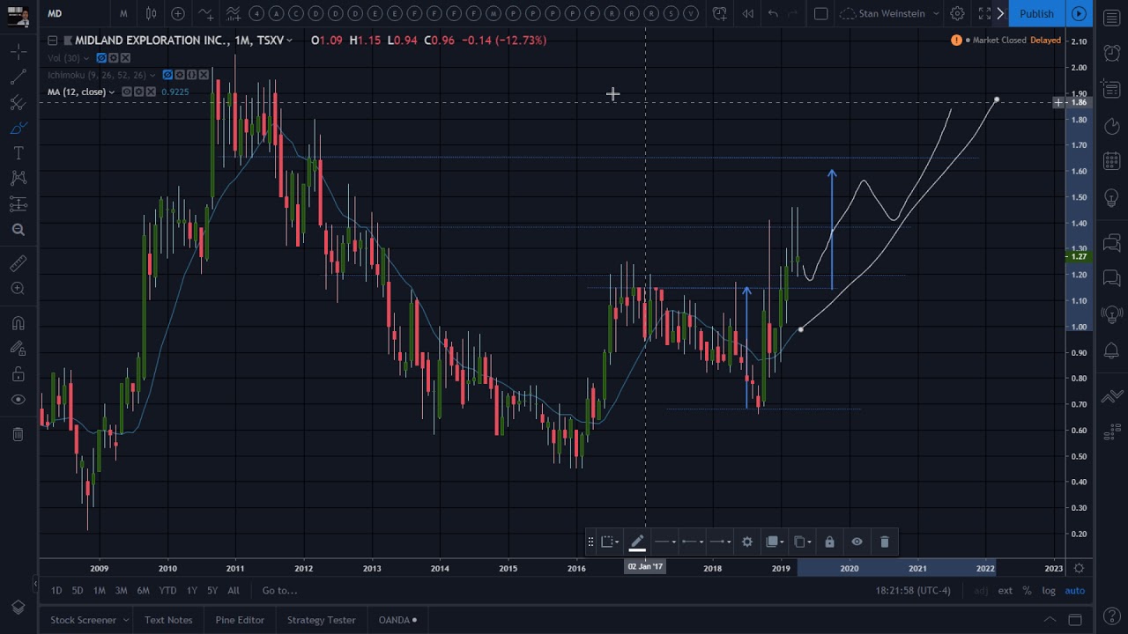This screenshot has height=634, width=1128.
Task: Open the Text Notes tab
Action: [168, 620]
